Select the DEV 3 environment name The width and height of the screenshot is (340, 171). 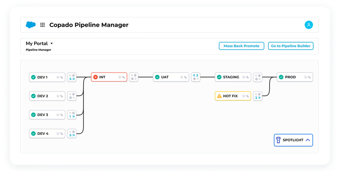(43, 115)
